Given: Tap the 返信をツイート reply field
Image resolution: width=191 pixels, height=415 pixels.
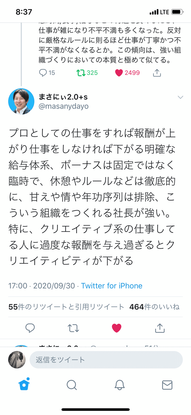Looking at the screenshot, I should click(x=106, y=360).
